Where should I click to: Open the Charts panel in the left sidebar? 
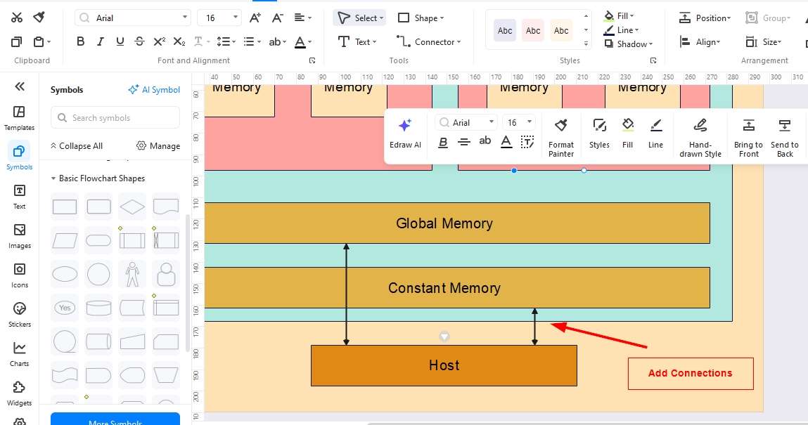click(19, 353)
